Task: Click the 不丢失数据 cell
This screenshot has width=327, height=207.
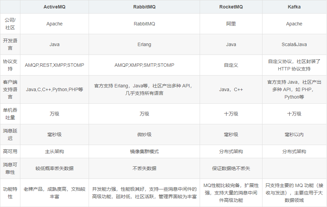Action: click(x=144, y=168)
